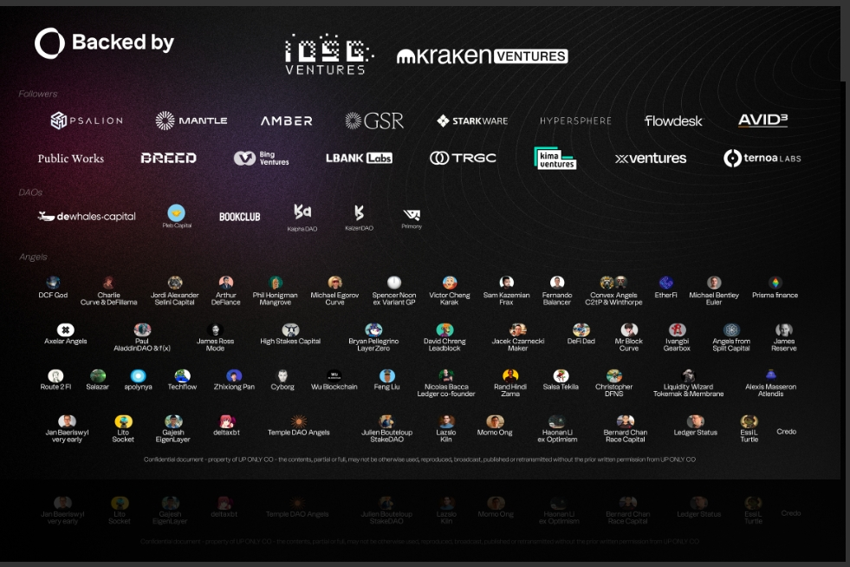Select the KaizenDAO logo
This screenshot has height=567, width=850.
click(359, 218)
